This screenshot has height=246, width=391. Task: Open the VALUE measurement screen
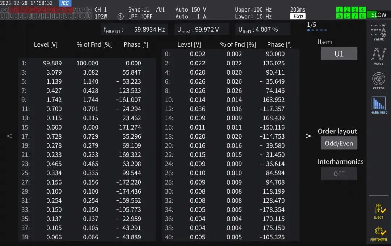point(378,32)
